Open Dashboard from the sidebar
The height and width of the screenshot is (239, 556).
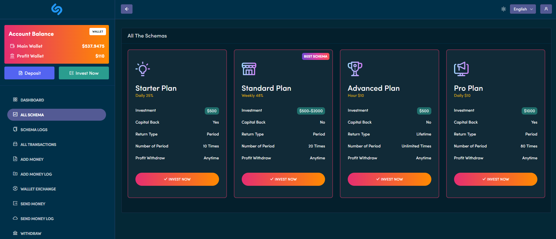point(32,100)
